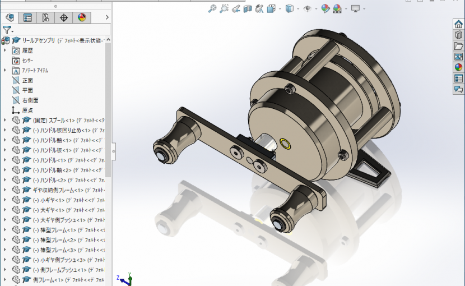Open the Edit Appearance color ball icon
Image resolution: width=465 pixels, height=286 pixels.
[324, 8]
